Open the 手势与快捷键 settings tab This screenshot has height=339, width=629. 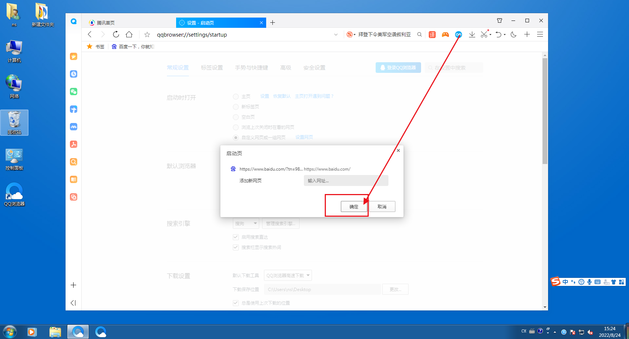pyautogui.click(x=252, y=68)
